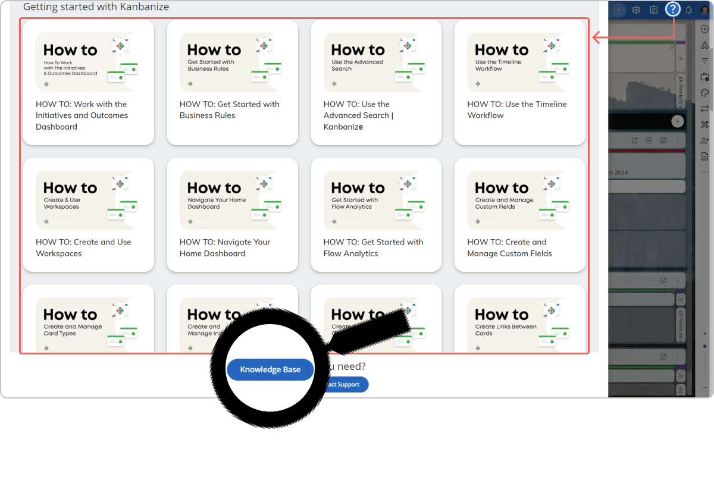Open the filter lines icon in sidebar
Viewport: 714px width, 493px height.
point(705,61)
